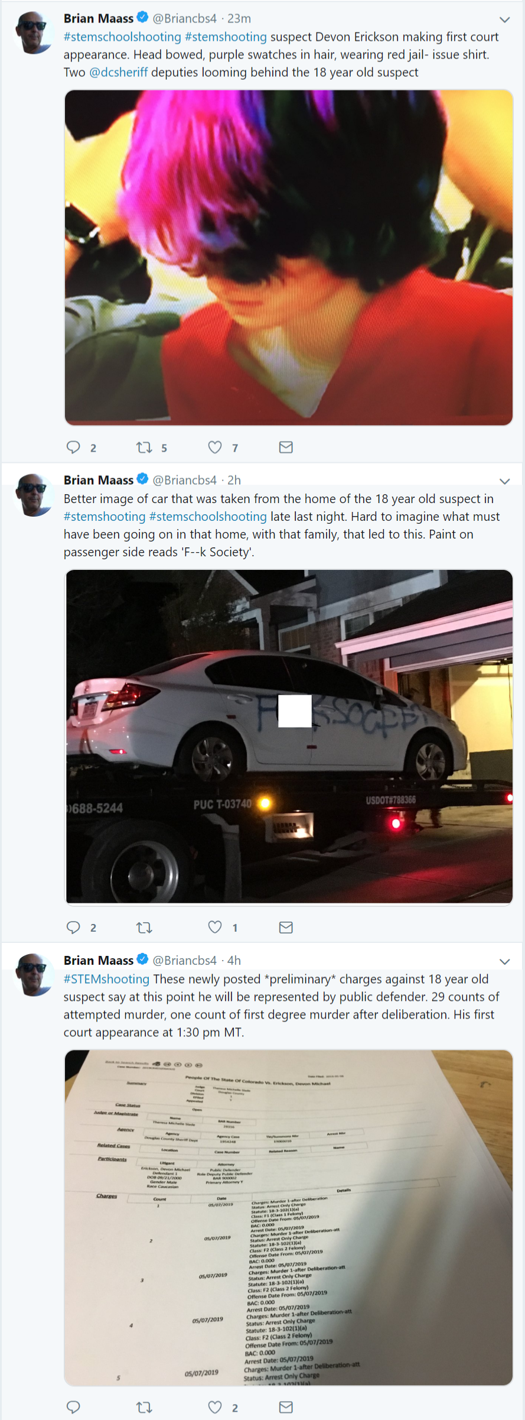Retweet the spray-painted car tweet
This screenshot has width=525, height=1420.
144,928
